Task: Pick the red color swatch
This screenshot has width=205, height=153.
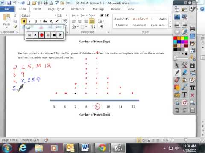Action: 175,38
